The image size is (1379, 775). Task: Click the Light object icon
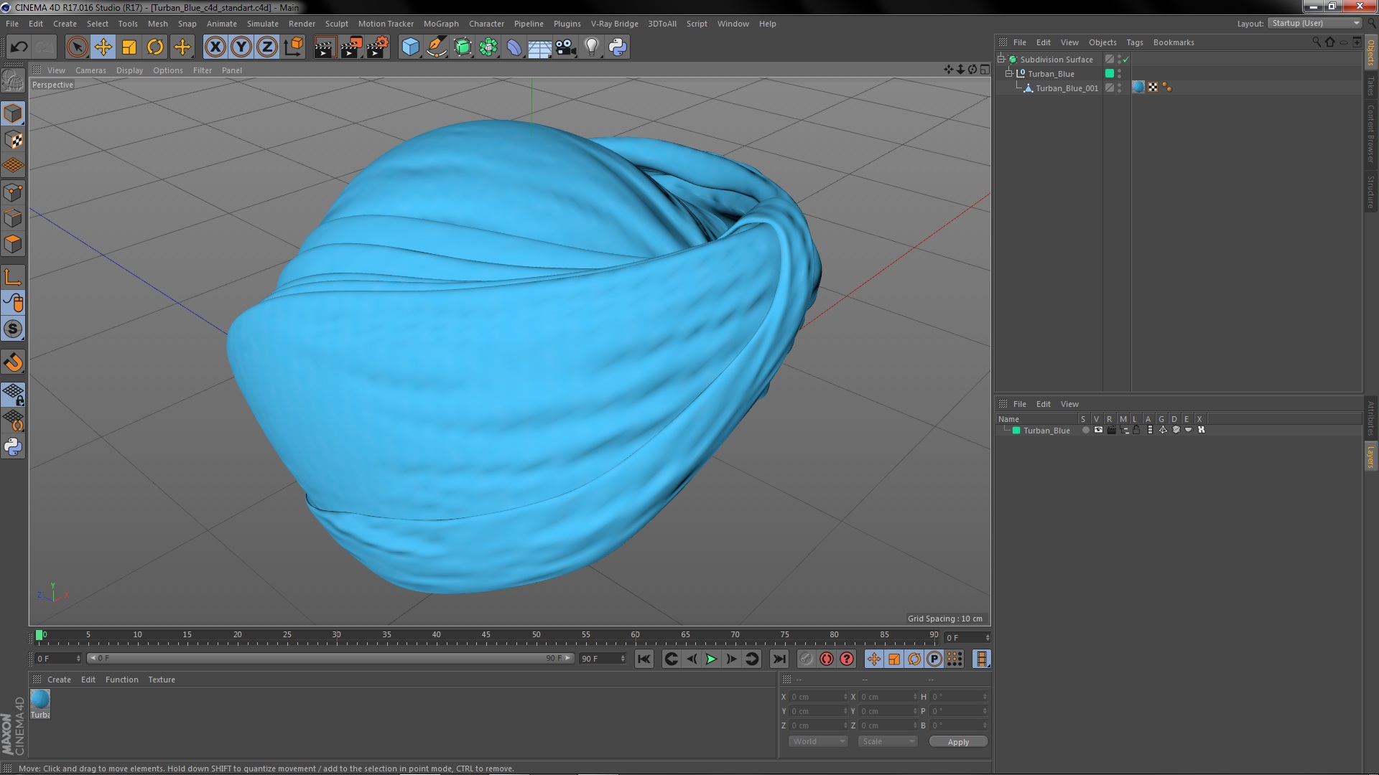tap(591, 47)
